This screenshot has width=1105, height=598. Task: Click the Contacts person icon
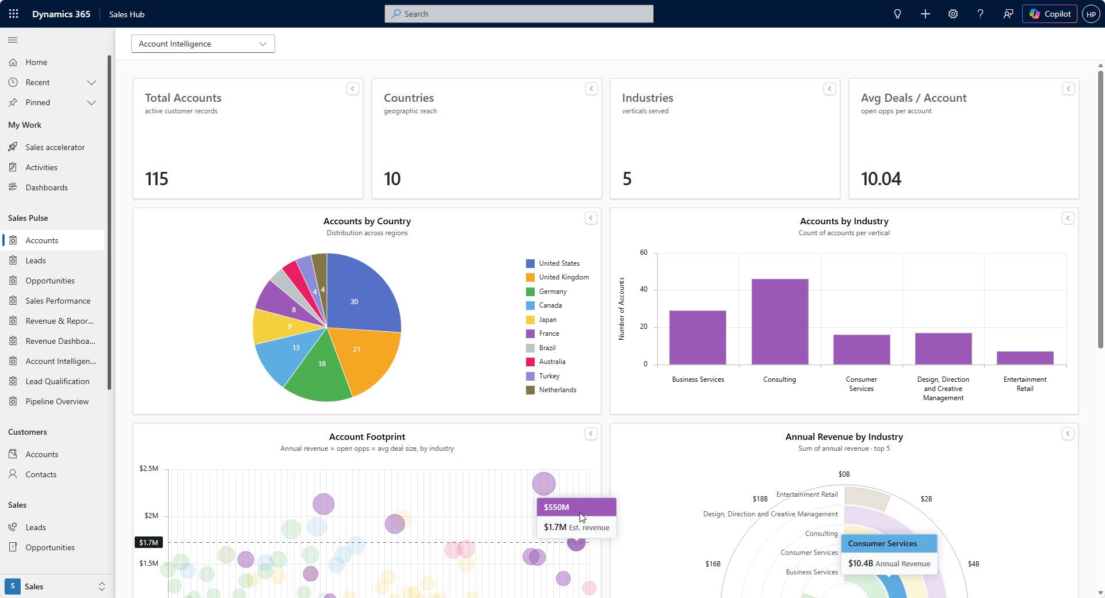point(13,474)
